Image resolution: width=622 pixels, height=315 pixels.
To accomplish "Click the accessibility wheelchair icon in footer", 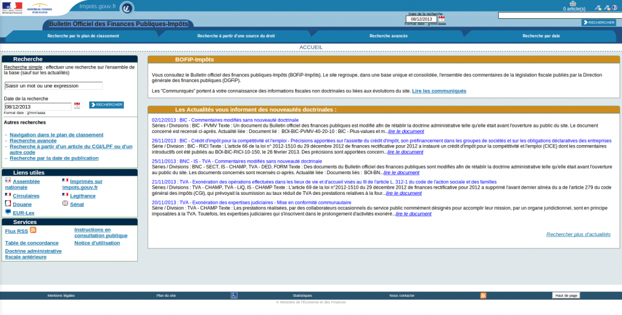I will (234, 296).
